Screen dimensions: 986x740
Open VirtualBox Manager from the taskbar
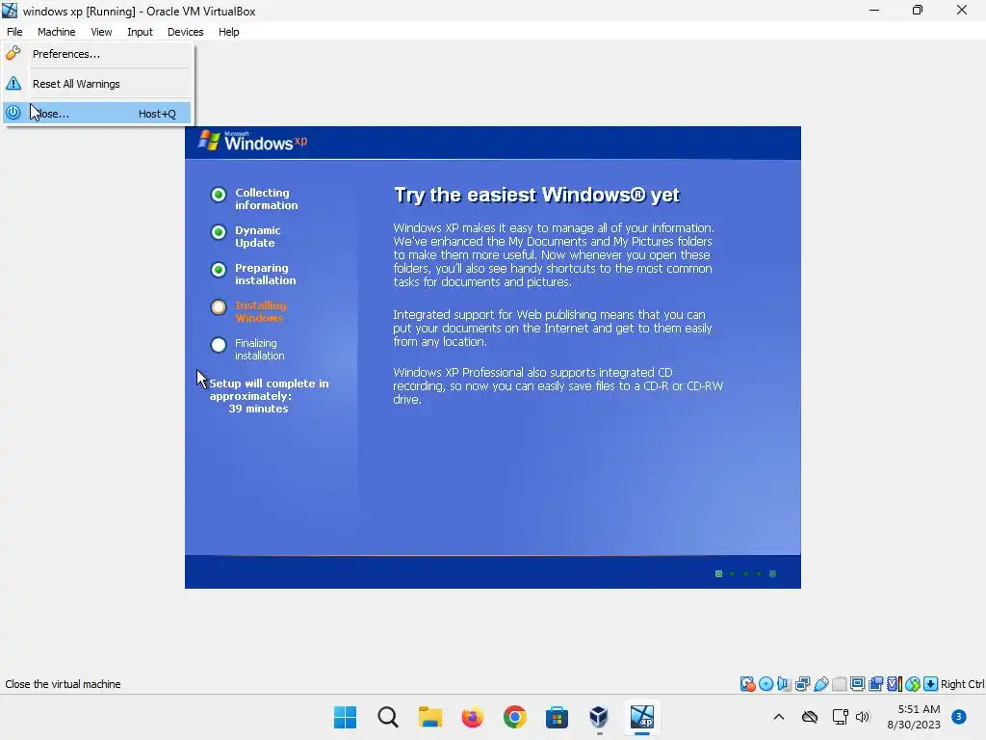click(599, 717)
